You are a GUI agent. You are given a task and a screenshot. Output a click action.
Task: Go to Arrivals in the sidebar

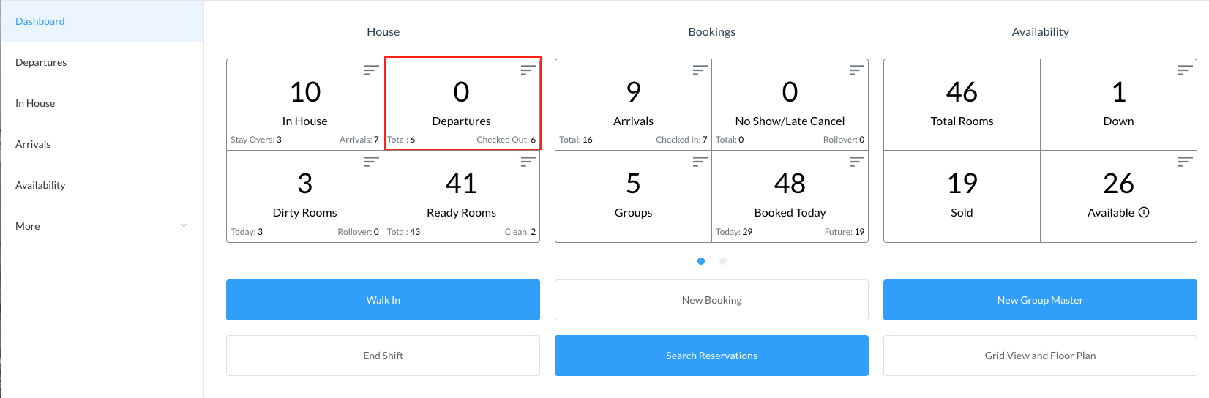(x=33, y=144)
